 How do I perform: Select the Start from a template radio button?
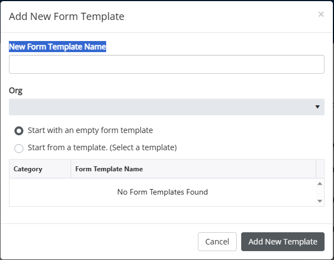(19, 148)
